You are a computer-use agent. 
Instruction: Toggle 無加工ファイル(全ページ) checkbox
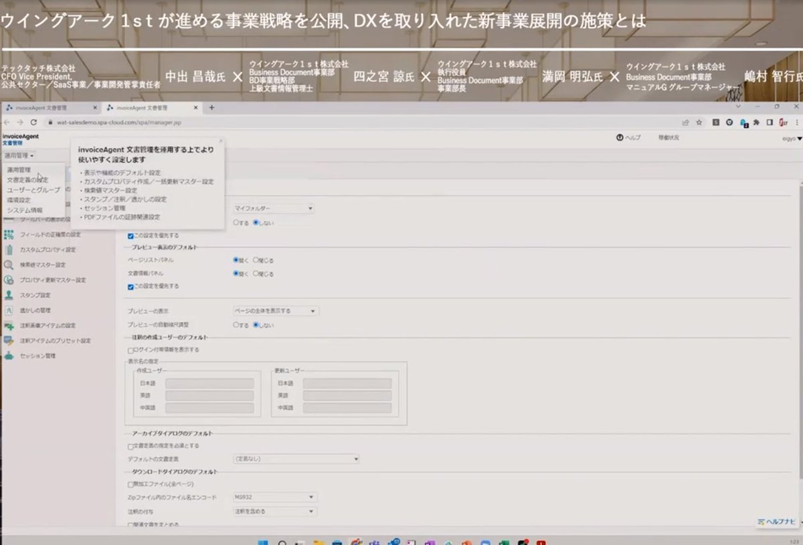(130, 484)
